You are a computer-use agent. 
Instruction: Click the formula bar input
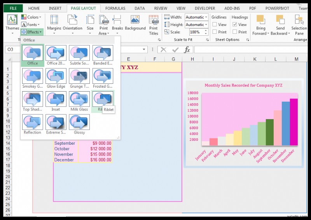(x=251, y=50)
